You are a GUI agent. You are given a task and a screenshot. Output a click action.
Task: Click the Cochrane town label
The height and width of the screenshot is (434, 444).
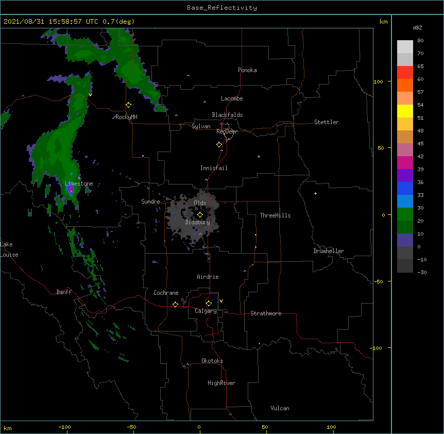pyautogui.click(x=166, y=293)
